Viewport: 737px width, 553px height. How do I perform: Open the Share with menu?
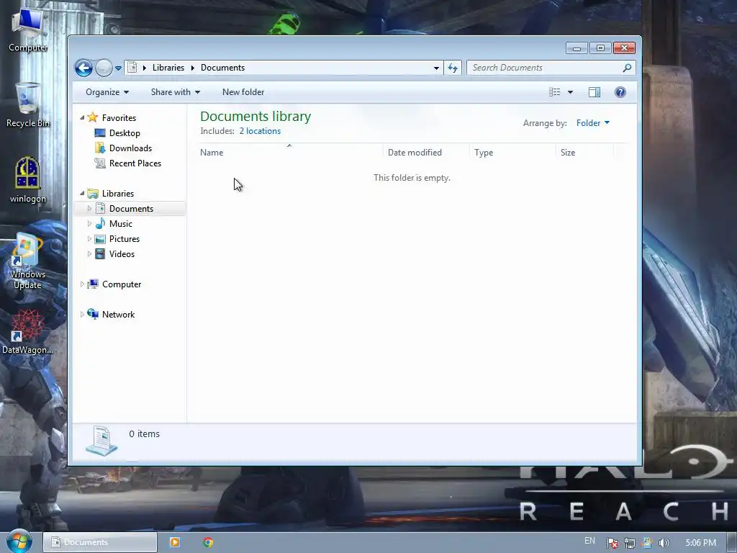coord(176,92)
